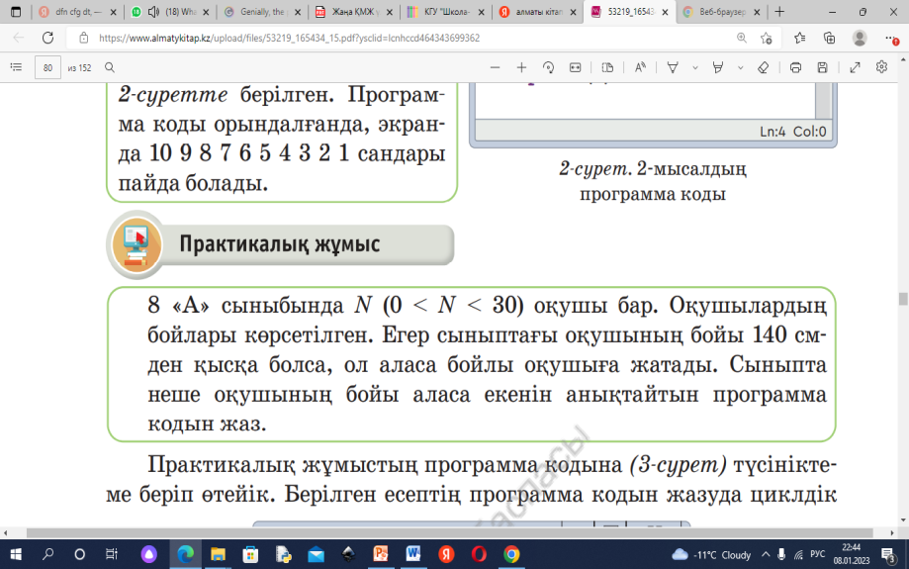Image resolution: width=909 pixels, height=569 pixels.
Task: Expand the Highlight tool options dropdown
Action: click(740, 67)
